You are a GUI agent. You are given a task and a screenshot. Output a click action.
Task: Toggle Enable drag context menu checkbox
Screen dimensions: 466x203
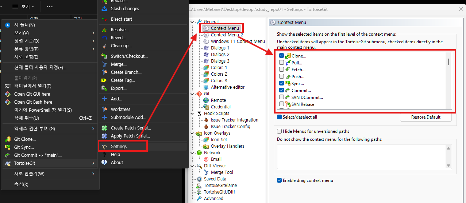point(279,180)
